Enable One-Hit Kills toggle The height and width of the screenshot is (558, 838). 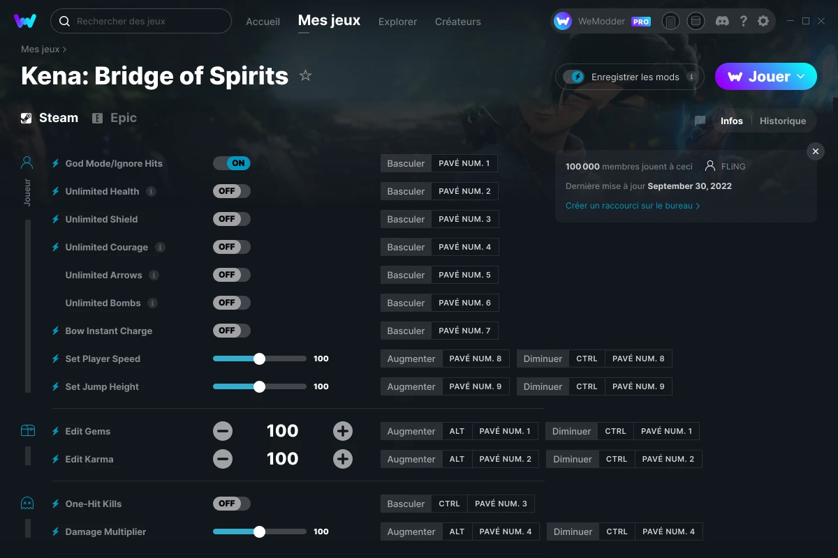pyautogui.click(x=232, y=504)
